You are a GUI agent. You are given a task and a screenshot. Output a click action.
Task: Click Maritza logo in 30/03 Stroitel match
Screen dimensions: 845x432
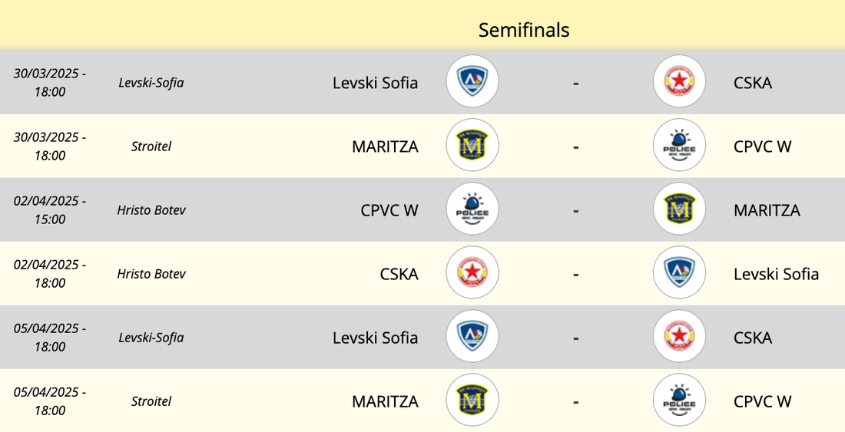tap(472, 145)
